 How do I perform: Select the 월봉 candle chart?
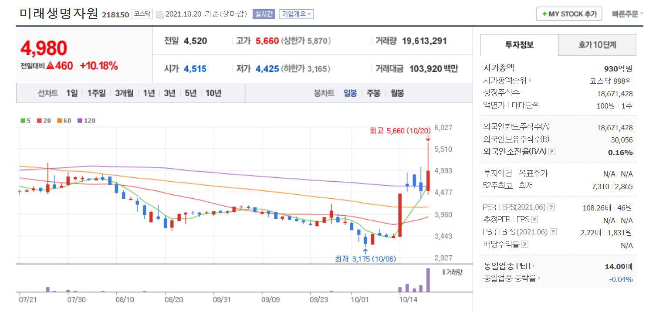click(x=397, y=93)
